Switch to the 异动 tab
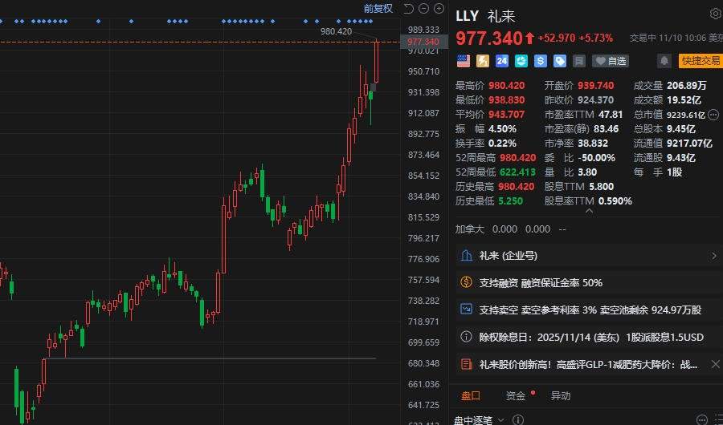 pyautogui.click(x=560, y=395)
